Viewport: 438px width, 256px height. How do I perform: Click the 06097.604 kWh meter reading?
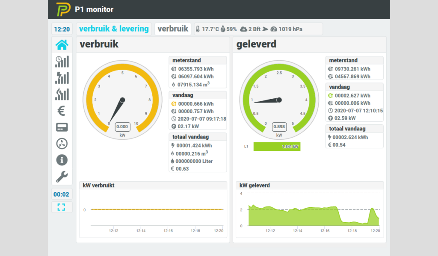[x=196, y=77]
